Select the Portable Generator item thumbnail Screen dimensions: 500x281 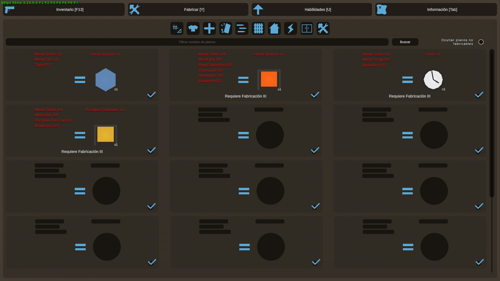[x=105, y=135]
